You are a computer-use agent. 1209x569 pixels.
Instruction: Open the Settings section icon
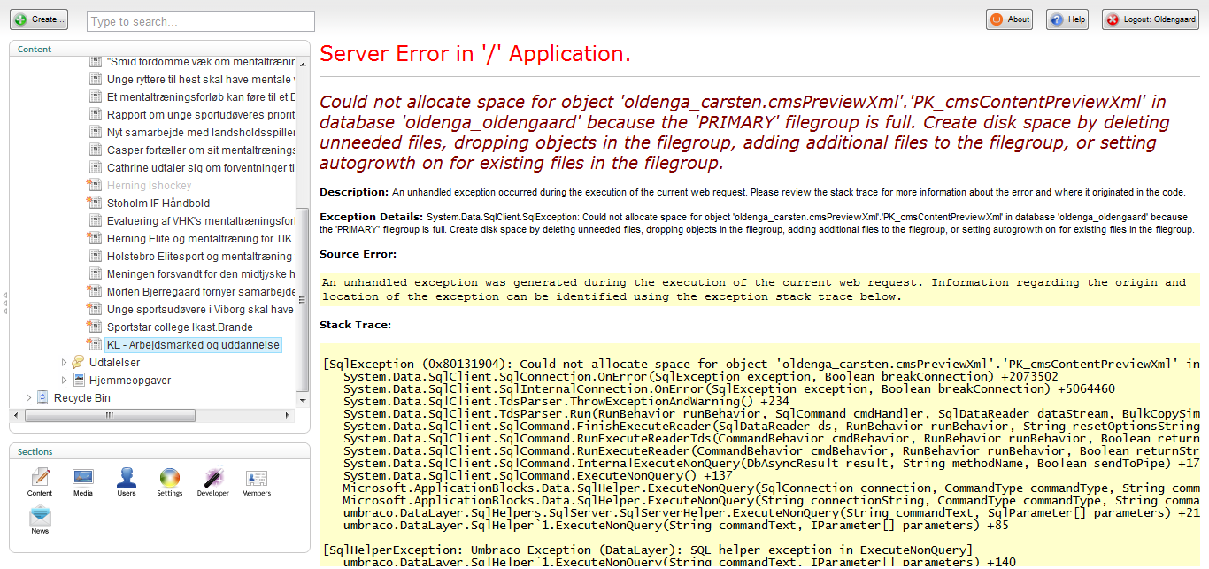(170, 479)
